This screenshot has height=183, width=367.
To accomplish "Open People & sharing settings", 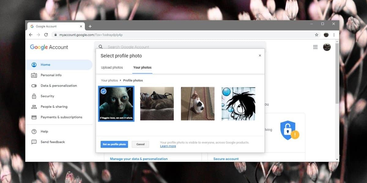I will point(54,106).
